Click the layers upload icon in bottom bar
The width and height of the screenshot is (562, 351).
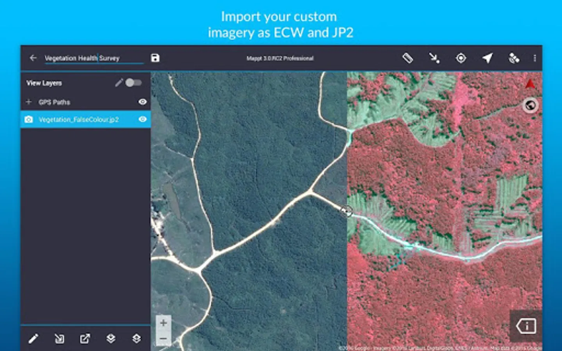coord(137,339)
